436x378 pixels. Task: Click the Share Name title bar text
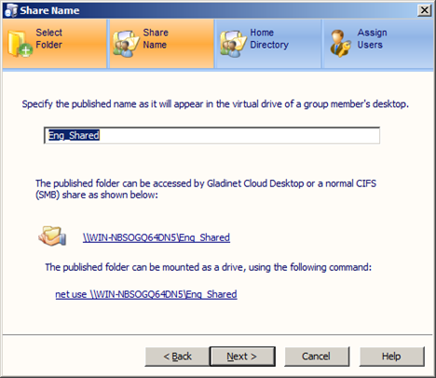point(49,10)
